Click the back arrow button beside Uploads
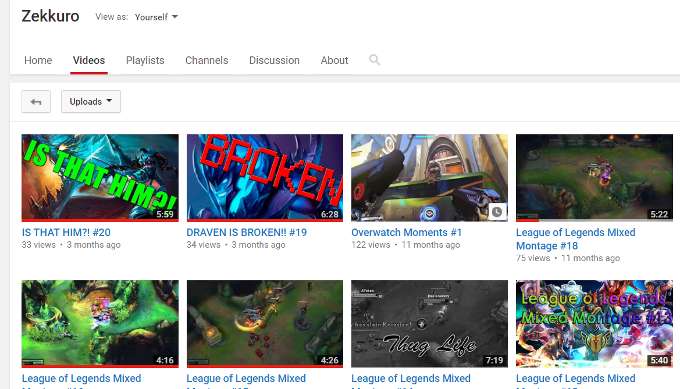The height and width of the screenshot is (389, 680). [x=36, y=102]
